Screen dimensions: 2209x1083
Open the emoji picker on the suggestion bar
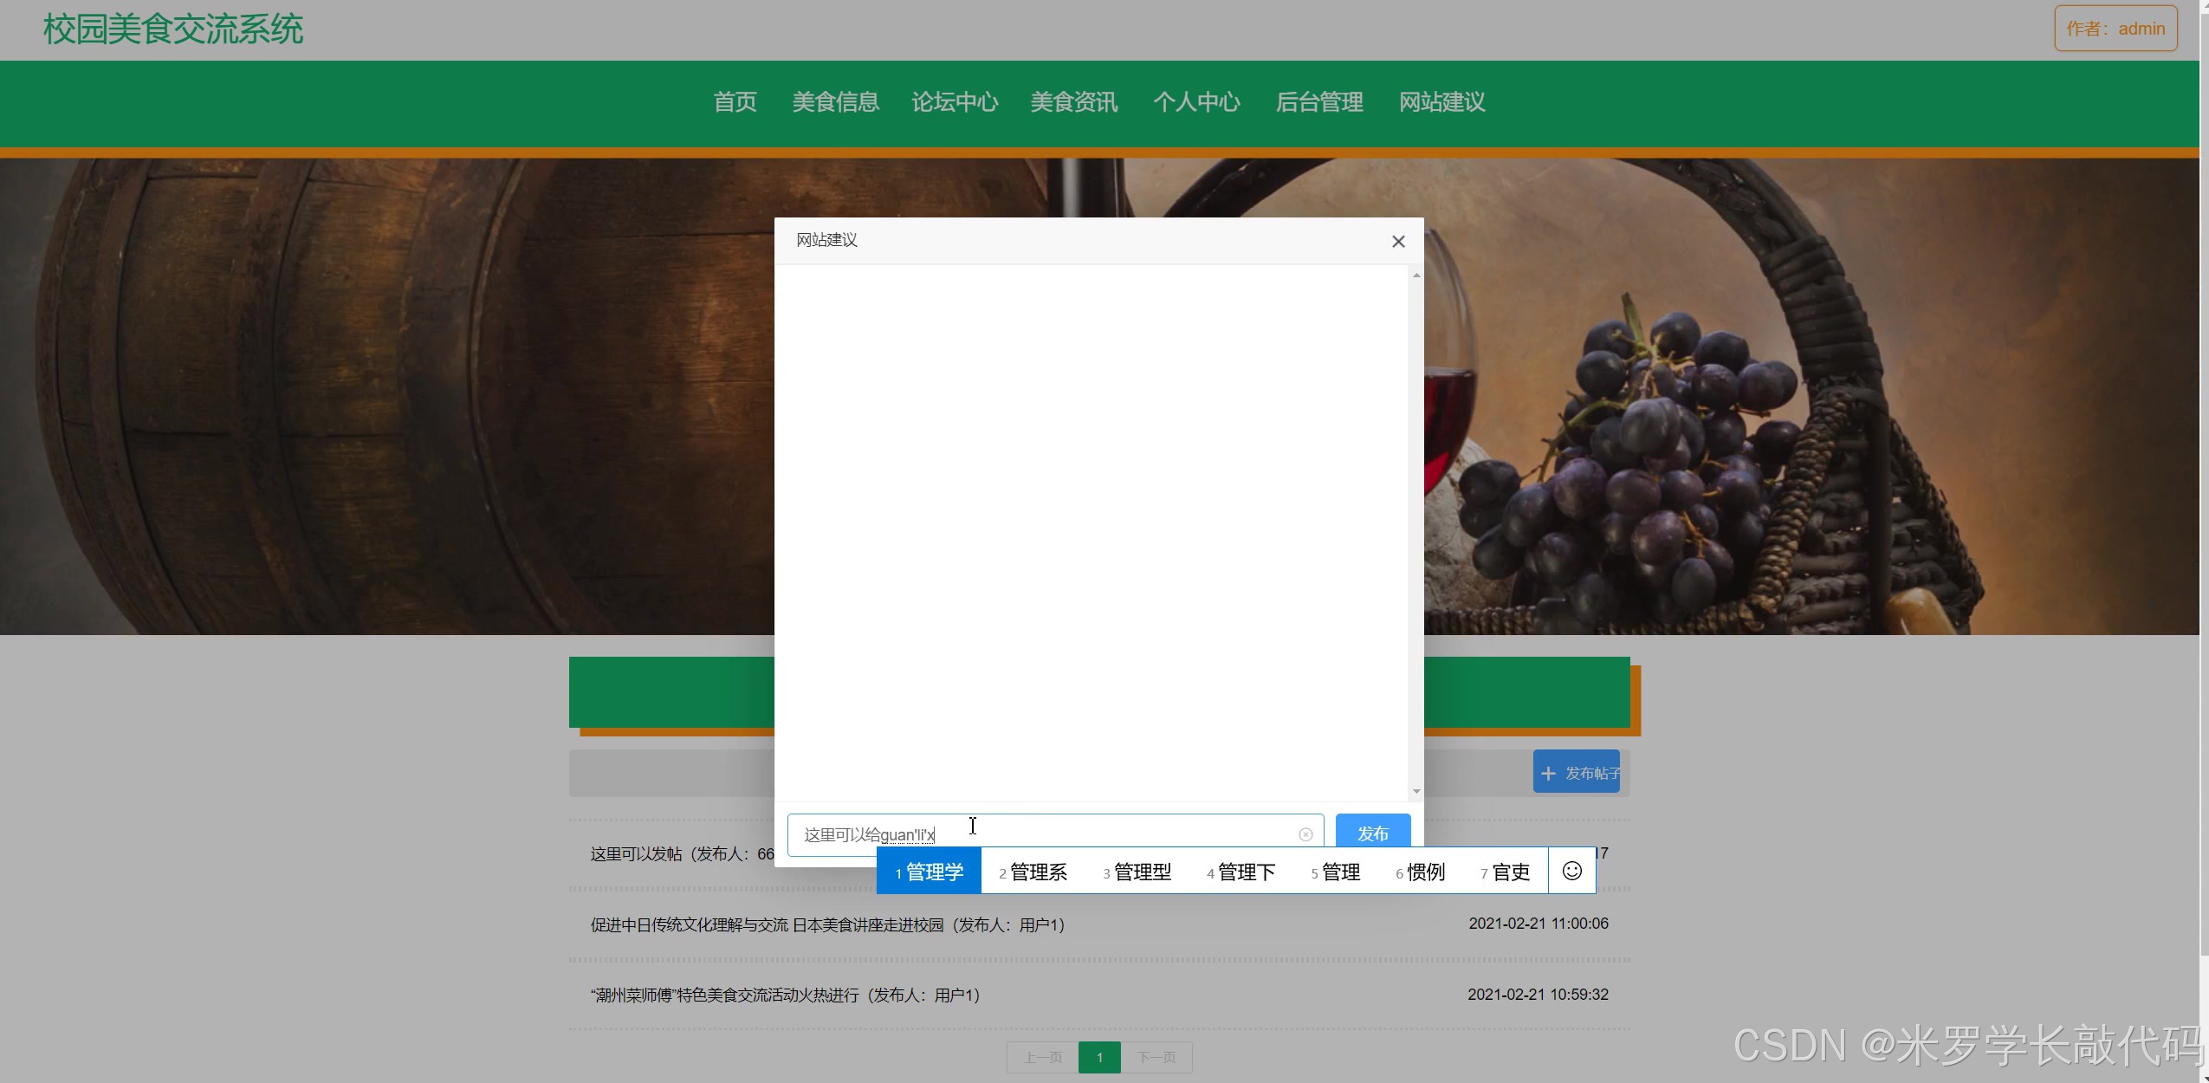coord(1571,871)
